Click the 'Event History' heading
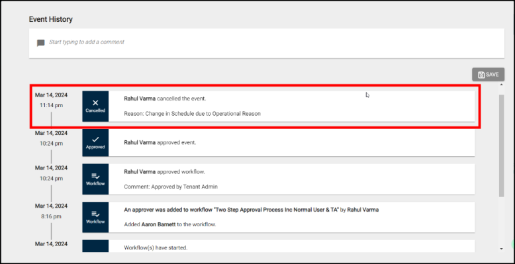The height and width of the screenshot is (264, 515). tap(51, 19)
